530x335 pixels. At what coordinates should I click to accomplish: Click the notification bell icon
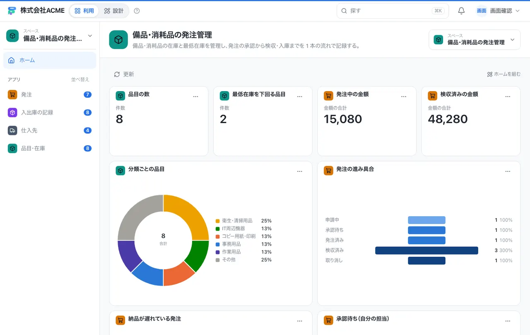461,11
